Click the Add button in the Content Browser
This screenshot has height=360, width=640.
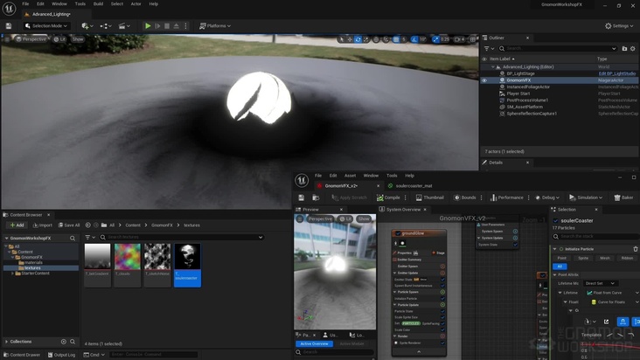click(16, 225)
